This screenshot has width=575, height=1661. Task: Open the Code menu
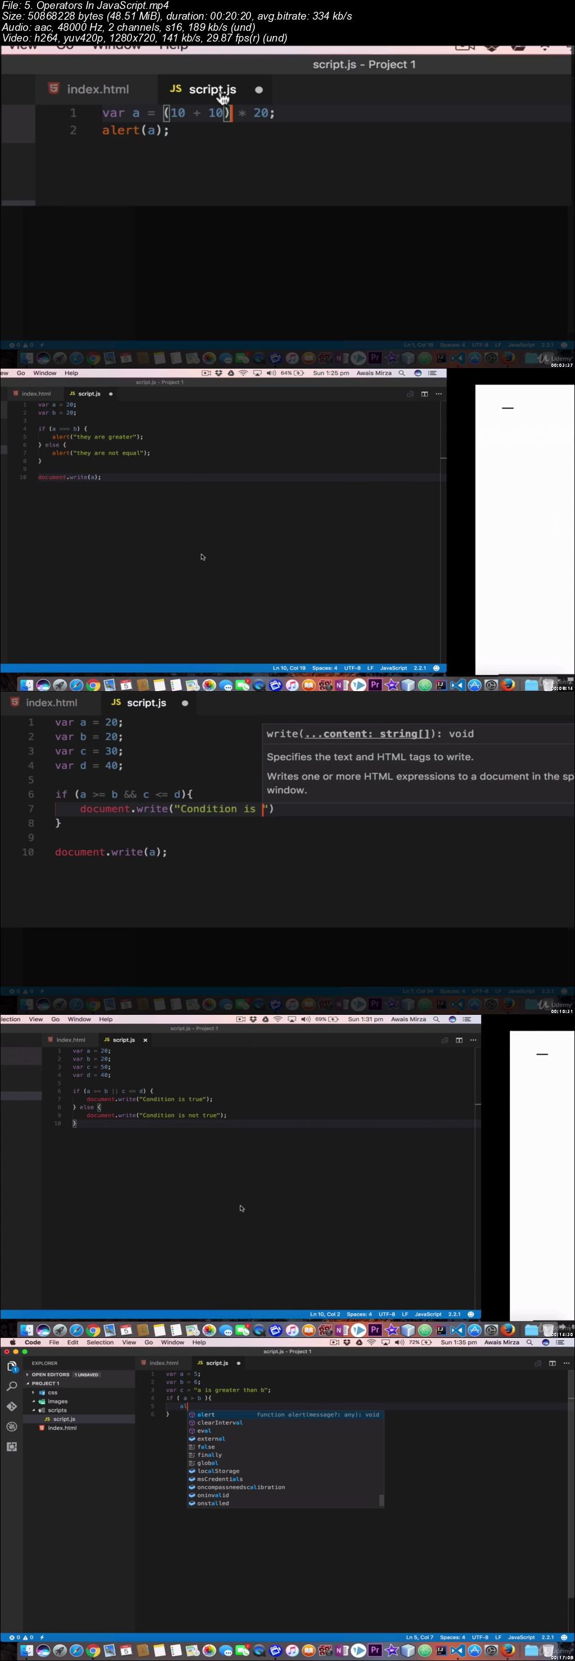[33, 1342]
